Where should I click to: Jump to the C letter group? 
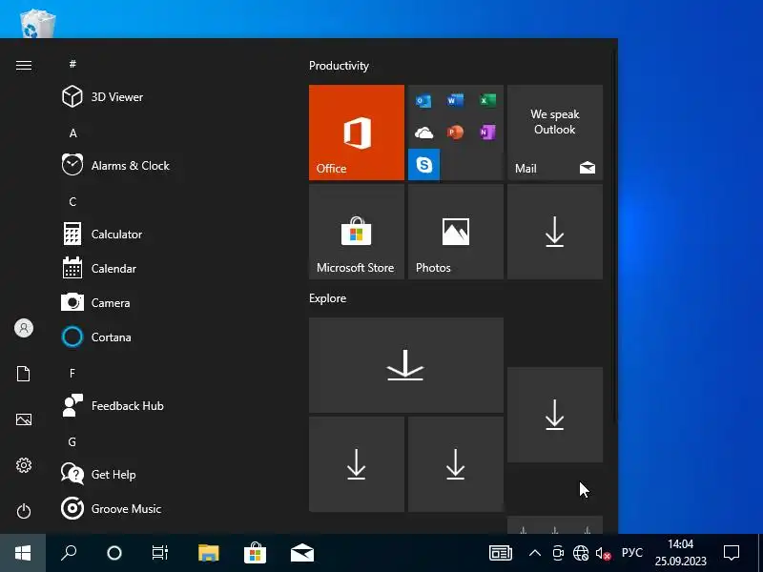(72, 201)
